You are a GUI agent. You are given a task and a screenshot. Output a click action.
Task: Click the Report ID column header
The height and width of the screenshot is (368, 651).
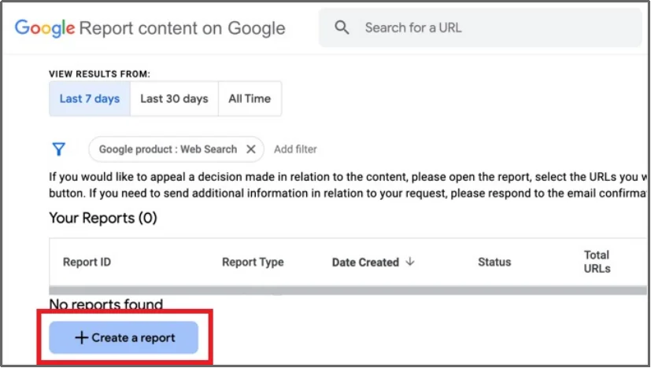[87, 262]
